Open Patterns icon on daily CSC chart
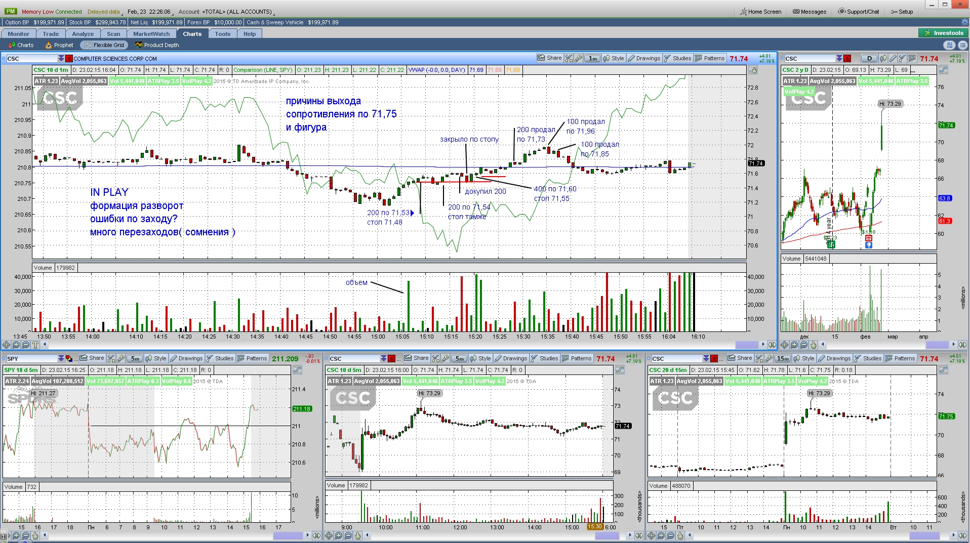The height and width of the screenshot is (543, 970). (912, 59)
